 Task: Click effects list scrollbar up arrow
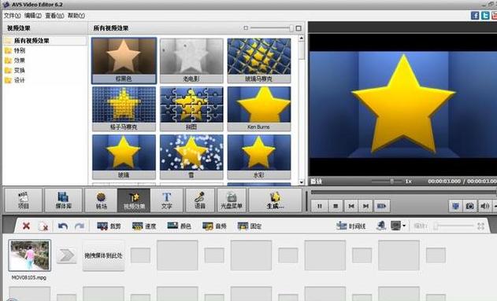pos(301,38)
